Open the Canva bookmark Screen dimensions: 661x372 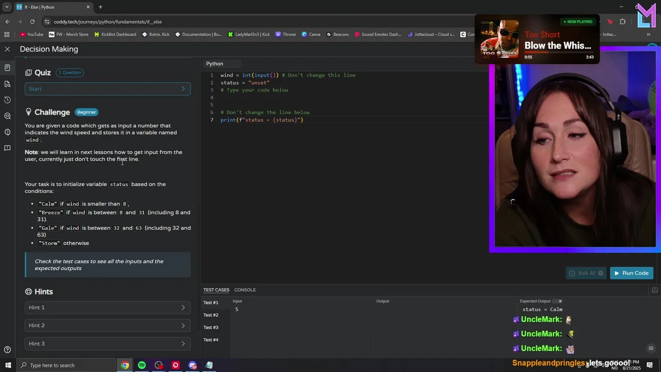(x=311, y=35)
